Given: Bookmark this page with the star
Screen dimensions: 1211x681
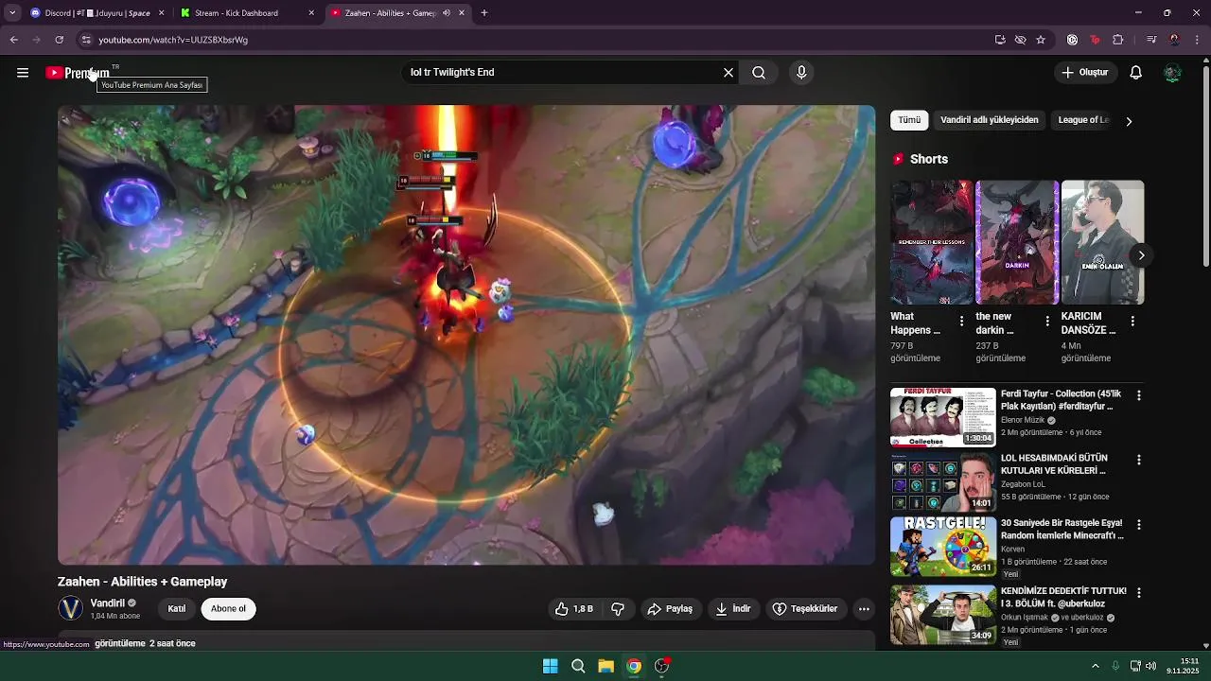Looking at the screenshot, I should [1041, 40].
